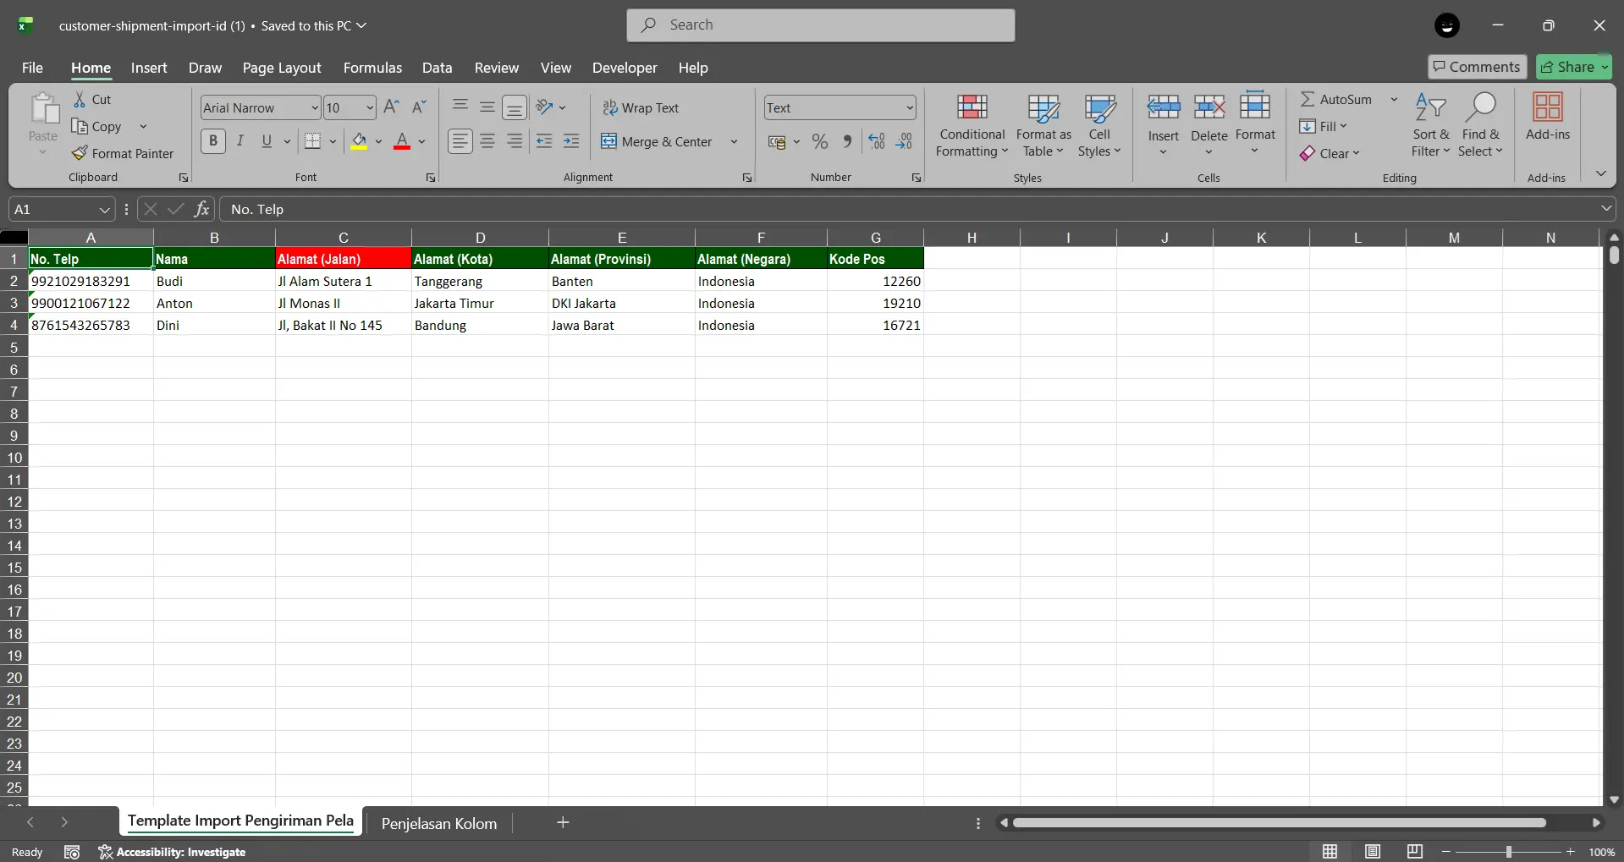Click the Increase Decimal icon
The height and width of the screenshot is (862, 1624).
point(876,141)
